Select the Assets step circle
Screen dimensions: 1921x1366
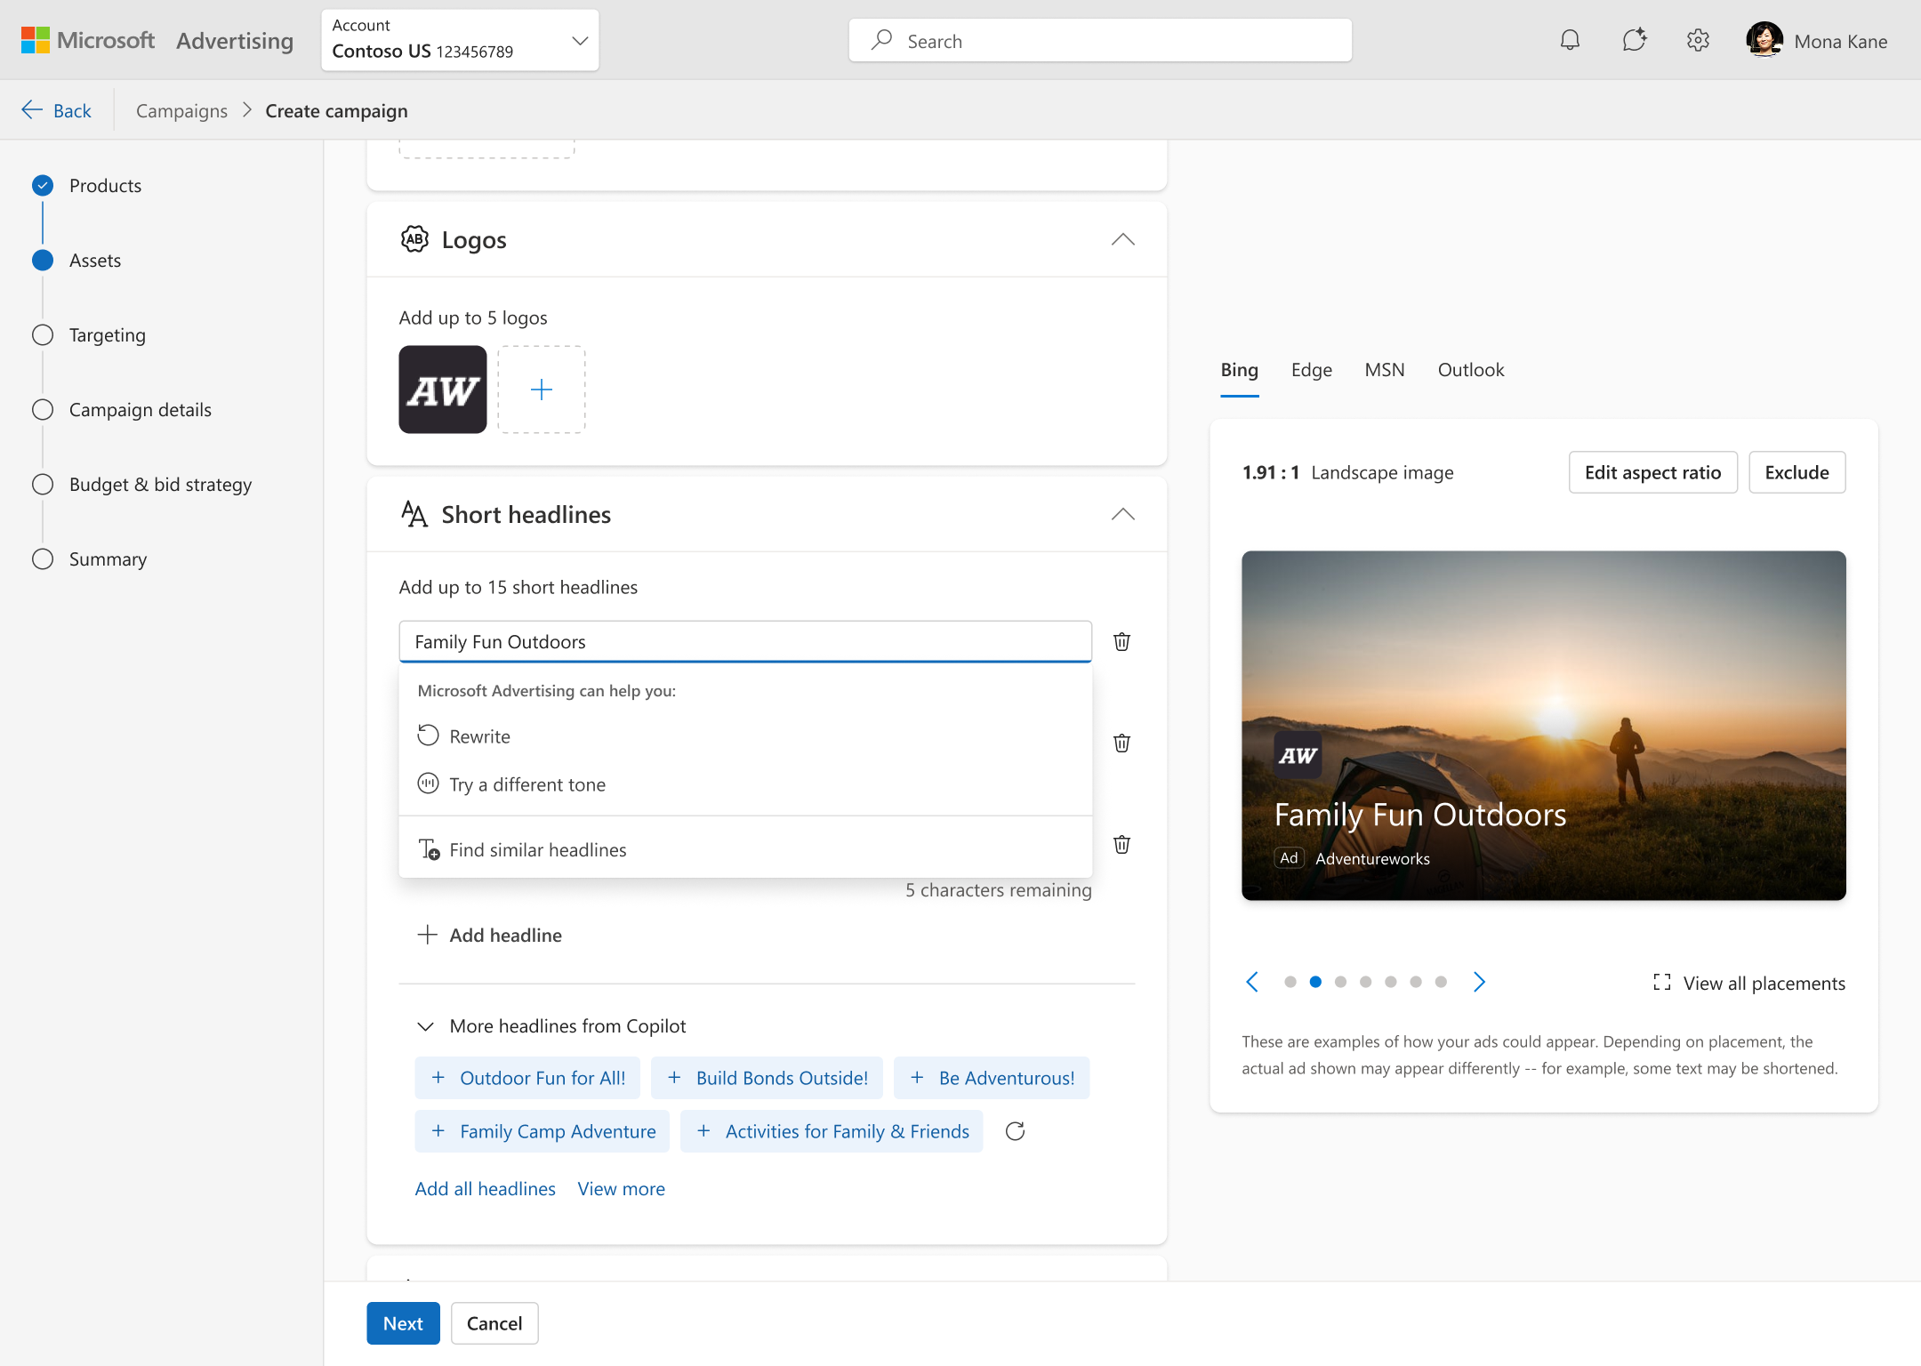(x=43, y=260)
